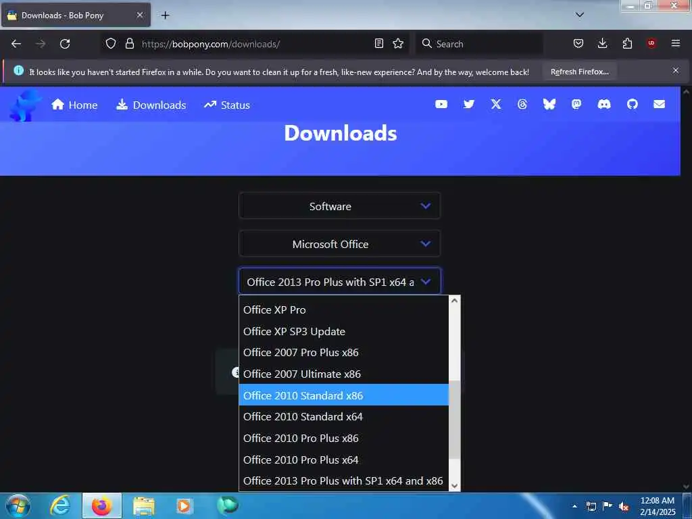Open the Twitter bird icon link
Image resolution: width=692 pixels, height=519 pixels.
(x=469, y=104)
